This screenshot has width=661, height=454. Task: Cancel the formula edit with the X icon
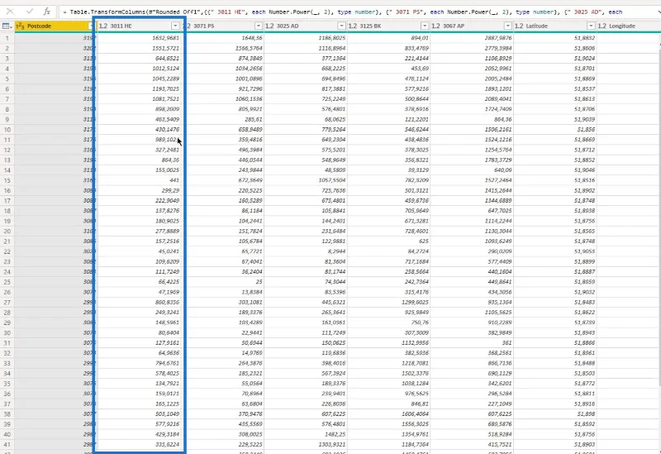10,12
